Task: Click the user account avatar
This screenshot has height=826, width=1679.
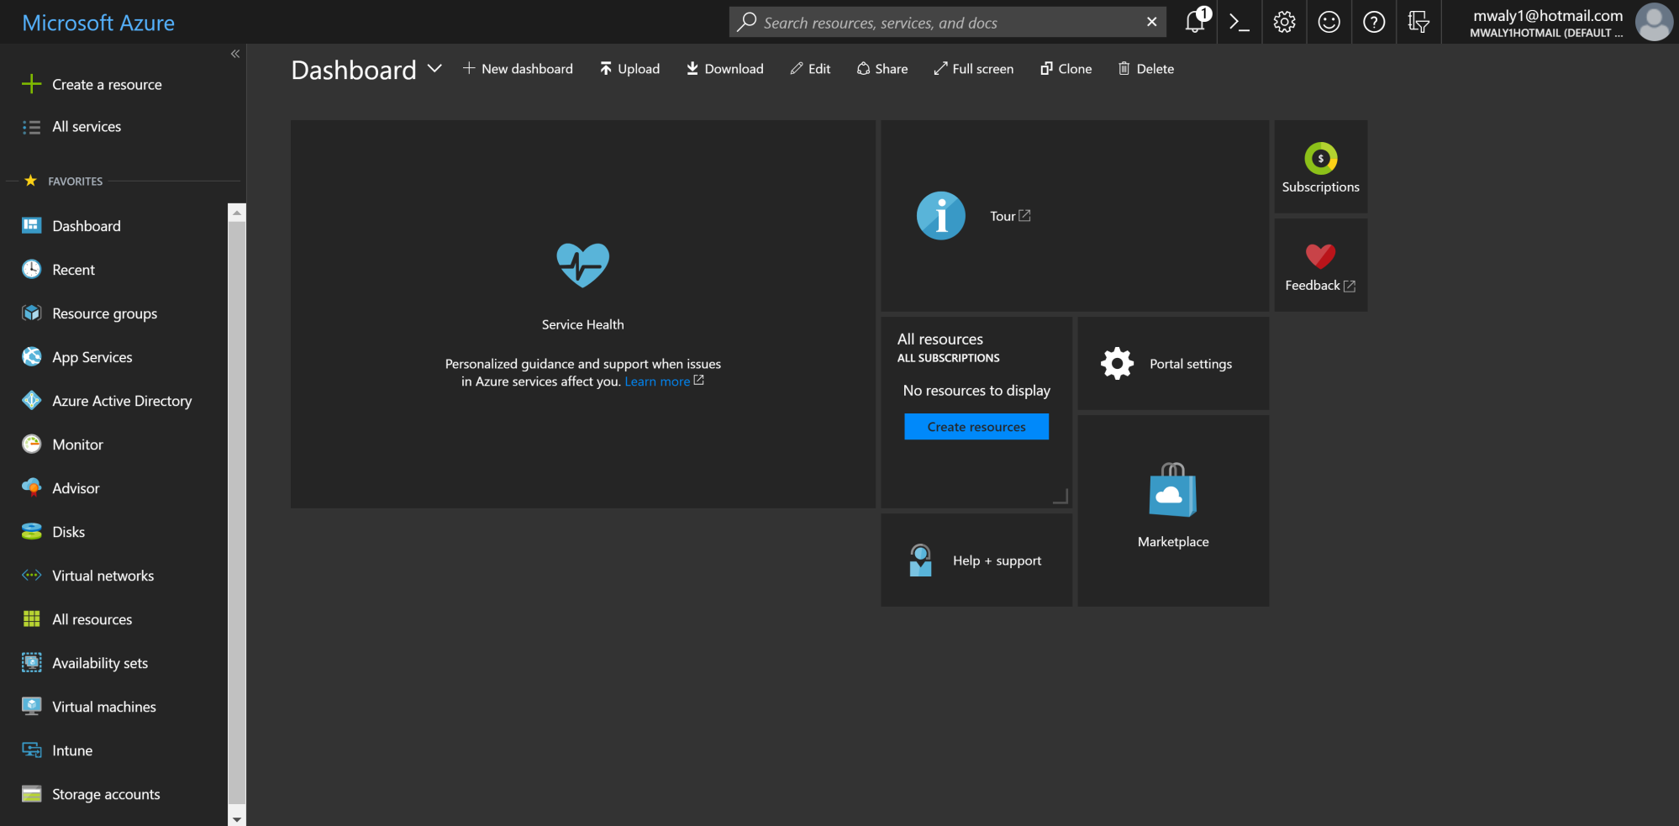Action: pos(1654,22)
